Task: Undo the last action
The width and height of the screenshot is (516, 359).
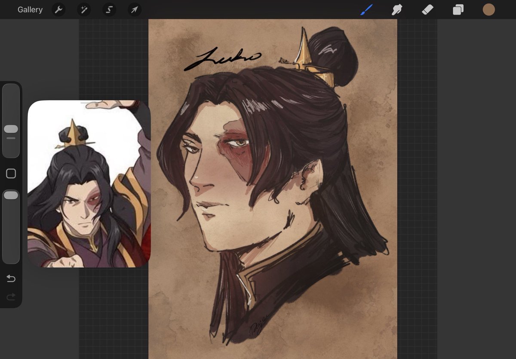Action: 11,279
